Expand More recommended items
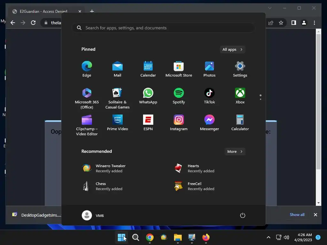The image size is (327, 245). [235, 152]
